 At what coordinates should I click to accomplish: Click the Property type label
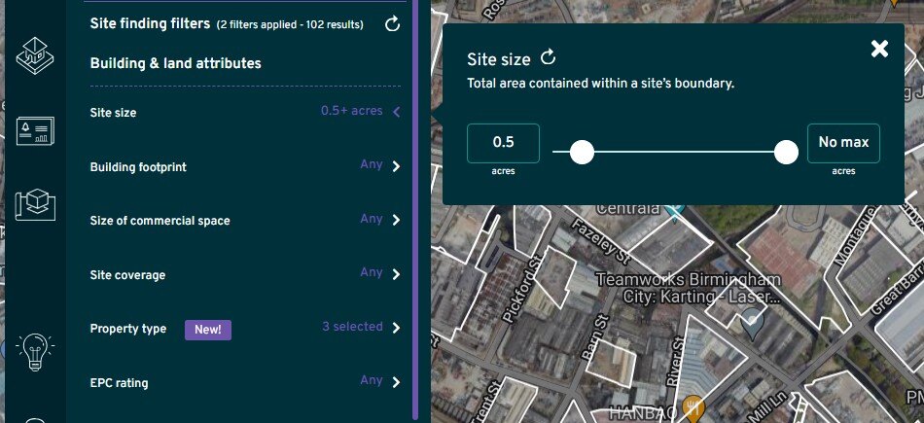tap(128, 329)
